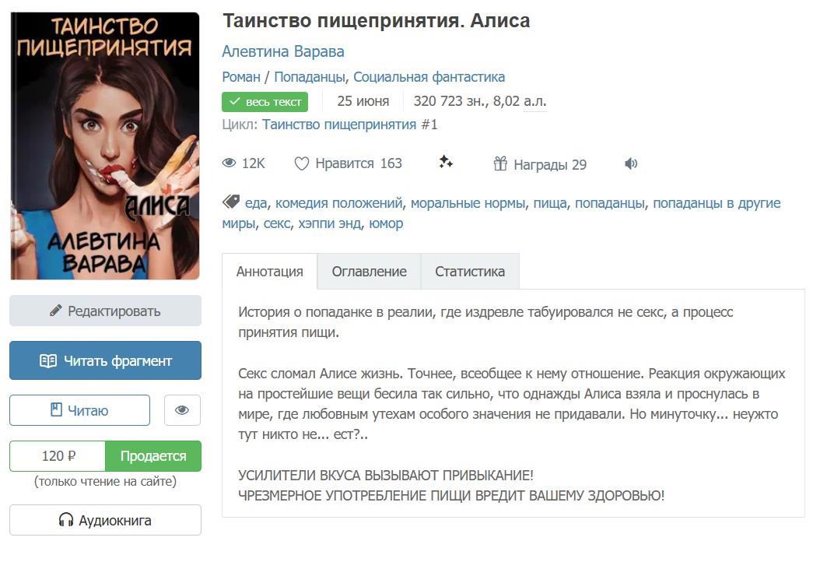Click the tag icon before the tags

pyautogui.click(x=231, y=202)
